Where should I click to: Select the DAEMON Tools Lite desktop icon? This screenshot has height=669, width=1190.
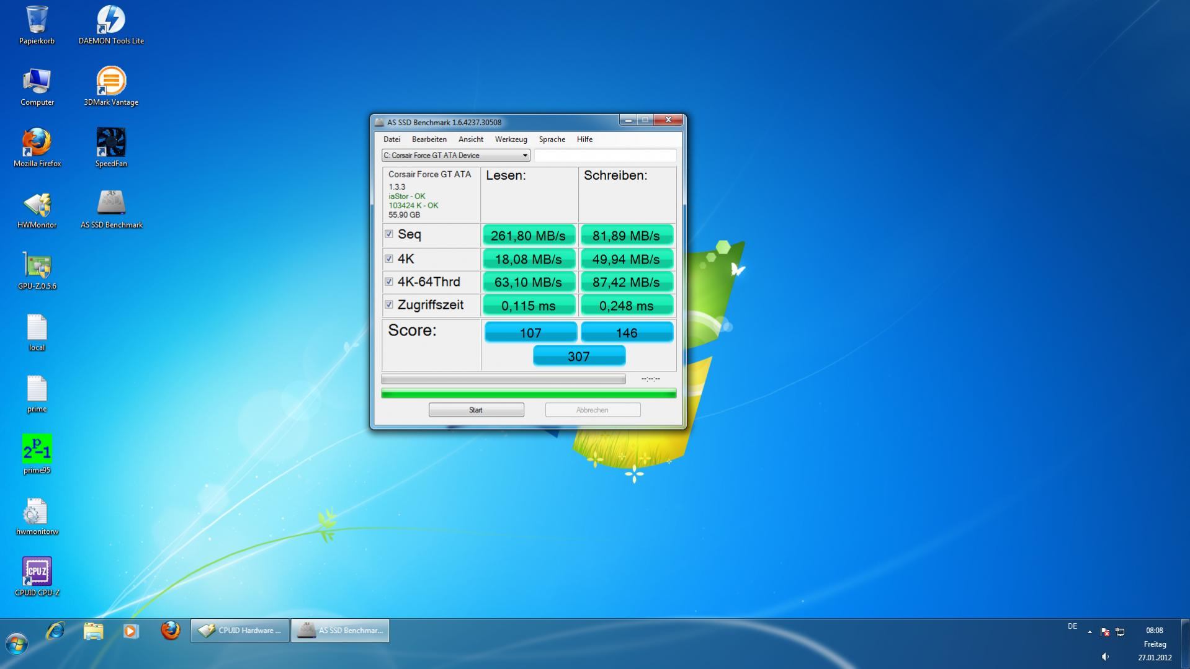111,25
